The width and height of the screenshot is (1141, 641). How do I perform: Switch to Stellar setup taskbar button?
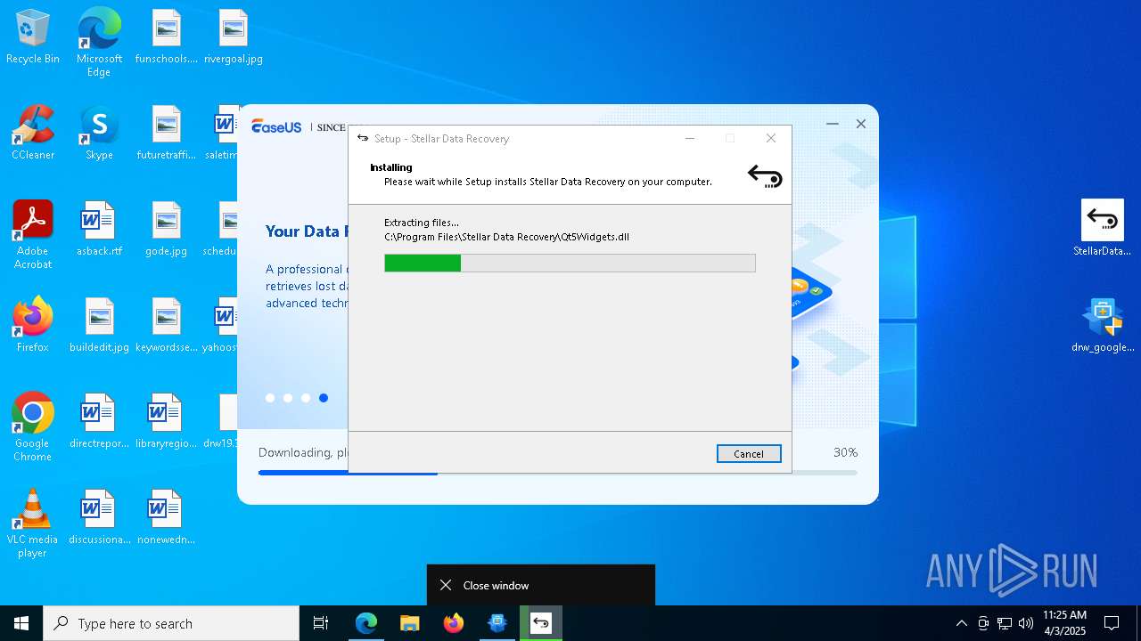pyautogui.click(x=541, y=623)
